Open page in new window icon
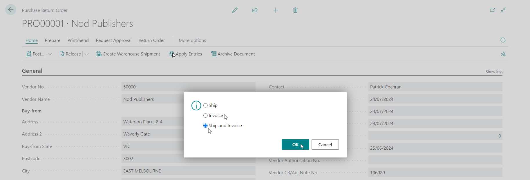The width and height of the screenshot is (530, 180). click(x=492, y=10)
